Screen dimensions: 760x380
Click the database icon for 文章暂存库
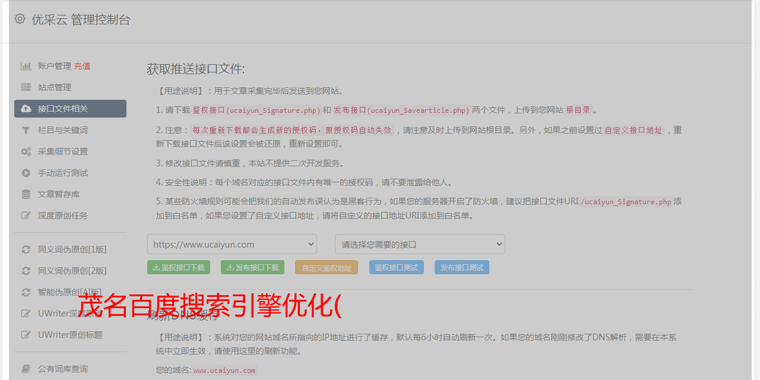(26, 194)
